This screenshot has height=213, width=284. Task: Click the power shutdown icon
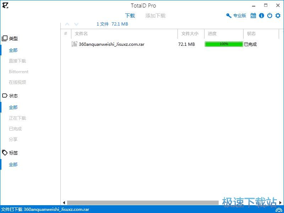click(270, 16)
